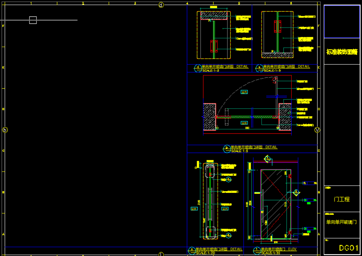
Task: Select the "DG01" sheet number text
Action: click(x=348, y=248)
